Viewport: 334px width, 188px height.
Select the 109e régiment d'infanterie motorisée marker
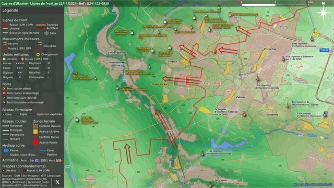(312, 40)
